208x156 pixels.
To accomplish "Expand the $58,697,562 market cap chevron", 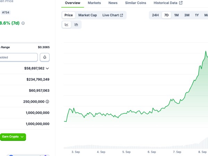I will pyautogui.click(x=47, y=68).
